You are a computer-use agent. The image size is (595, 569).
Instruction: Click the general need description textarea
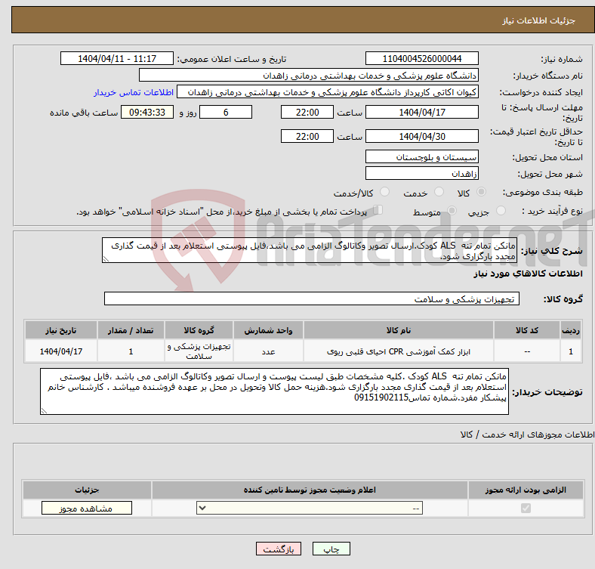click(x=310, y=250)
